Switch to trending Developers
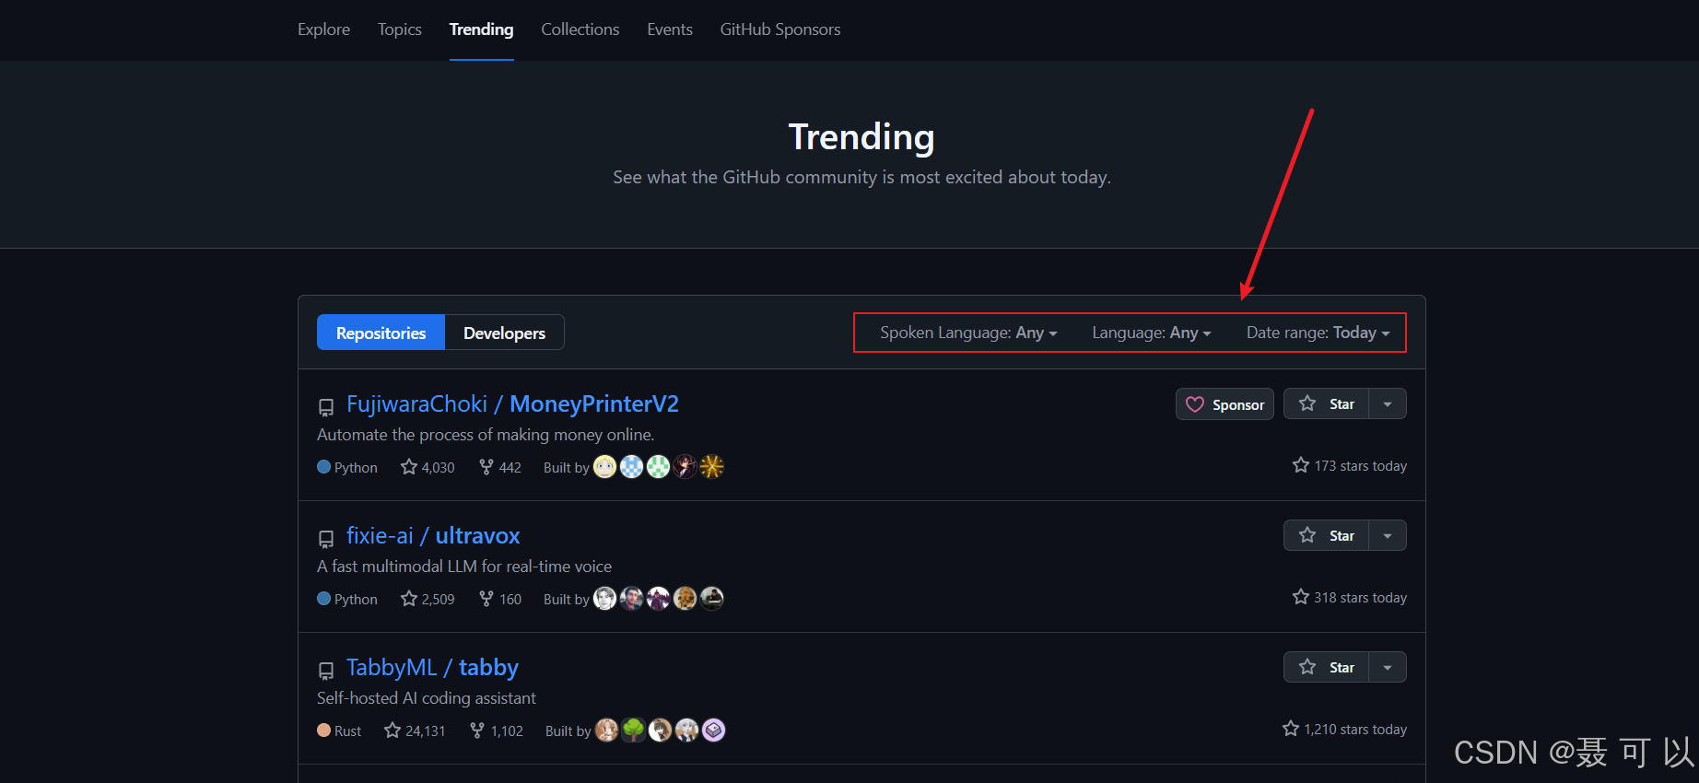Image resolution: width=1699 pixels, height=783 pixels. click(x=504, y=333)
